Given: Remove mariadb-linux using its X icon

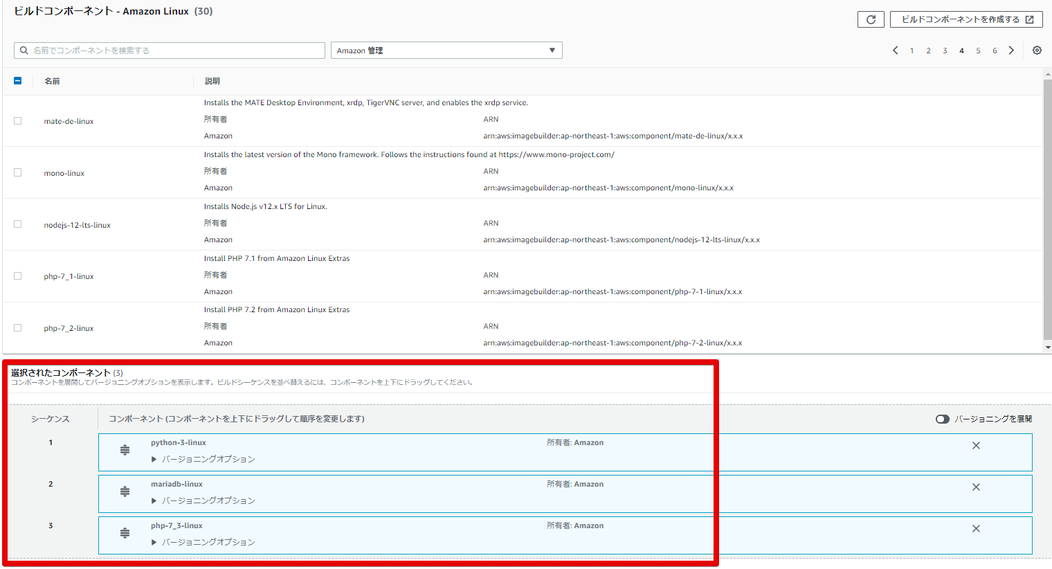Looking at the screenshot, I should pyautogui.click(x=976, y=487).
